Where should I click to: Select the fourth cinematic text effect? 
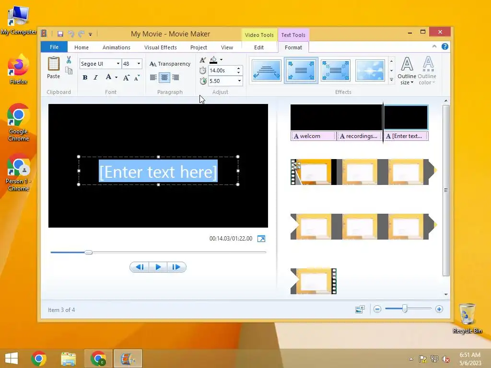point(370,70)
